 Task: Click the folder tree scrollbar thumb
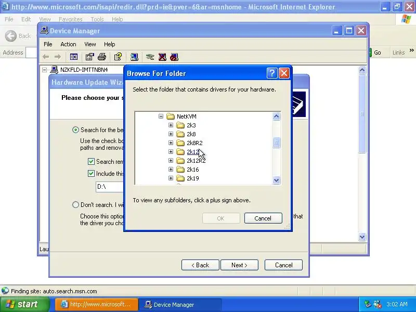[276, 142]
